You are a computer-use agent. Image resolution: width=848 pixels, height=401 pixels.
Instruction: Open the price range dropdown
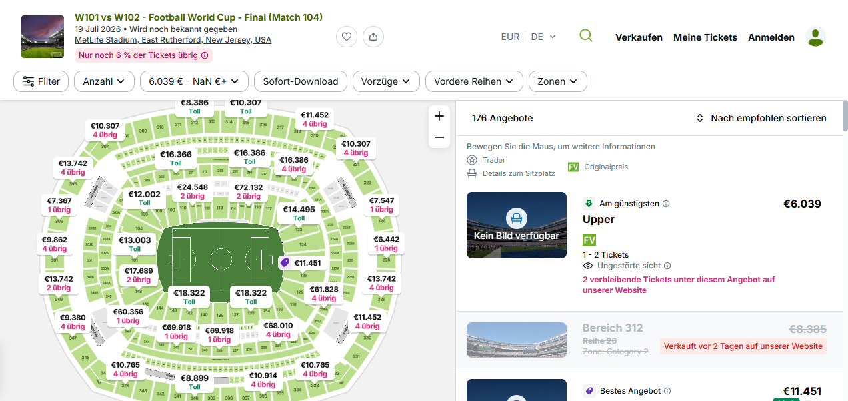[194, 81]
